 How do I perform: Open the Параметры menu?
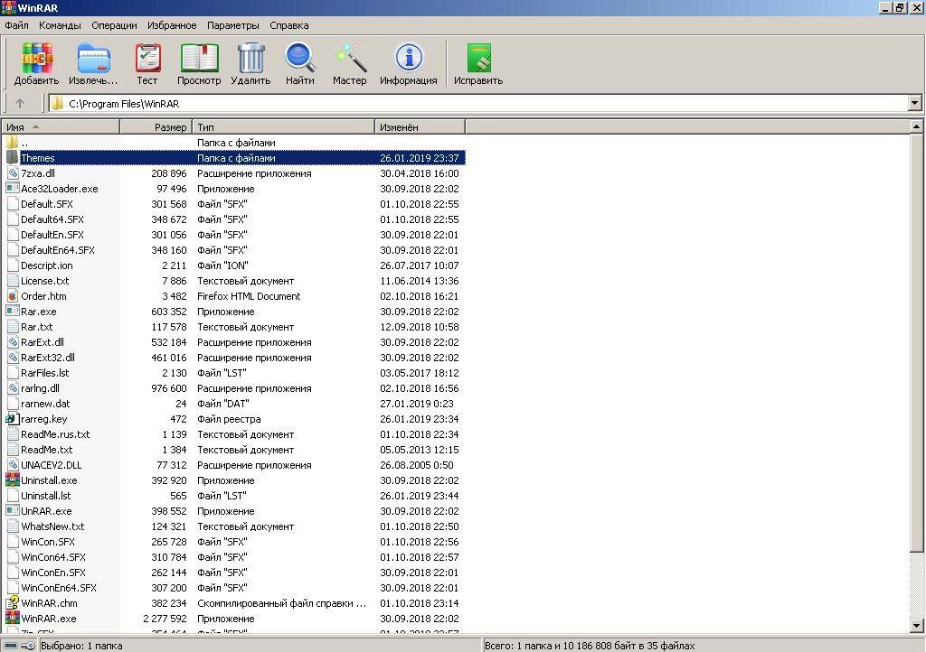(x=232, y=25)
